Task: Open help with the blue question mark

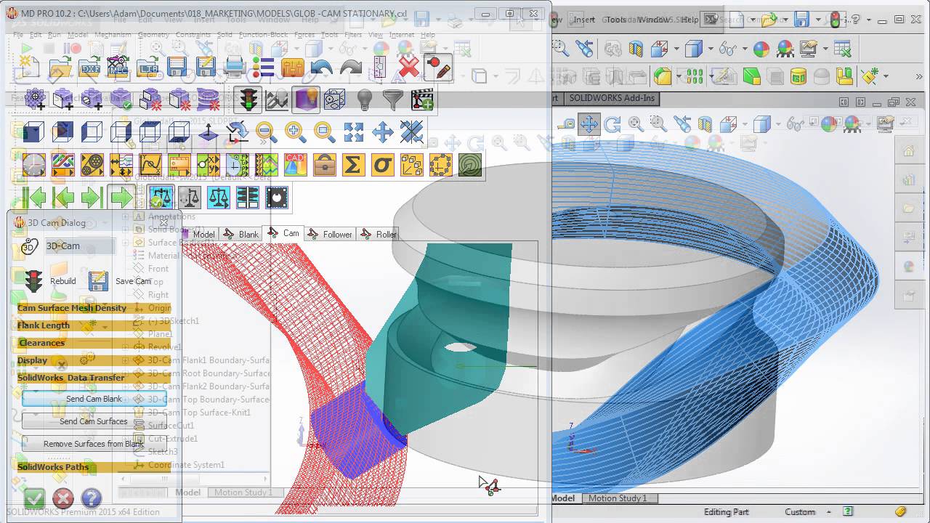Action: [x=91, y=498]
